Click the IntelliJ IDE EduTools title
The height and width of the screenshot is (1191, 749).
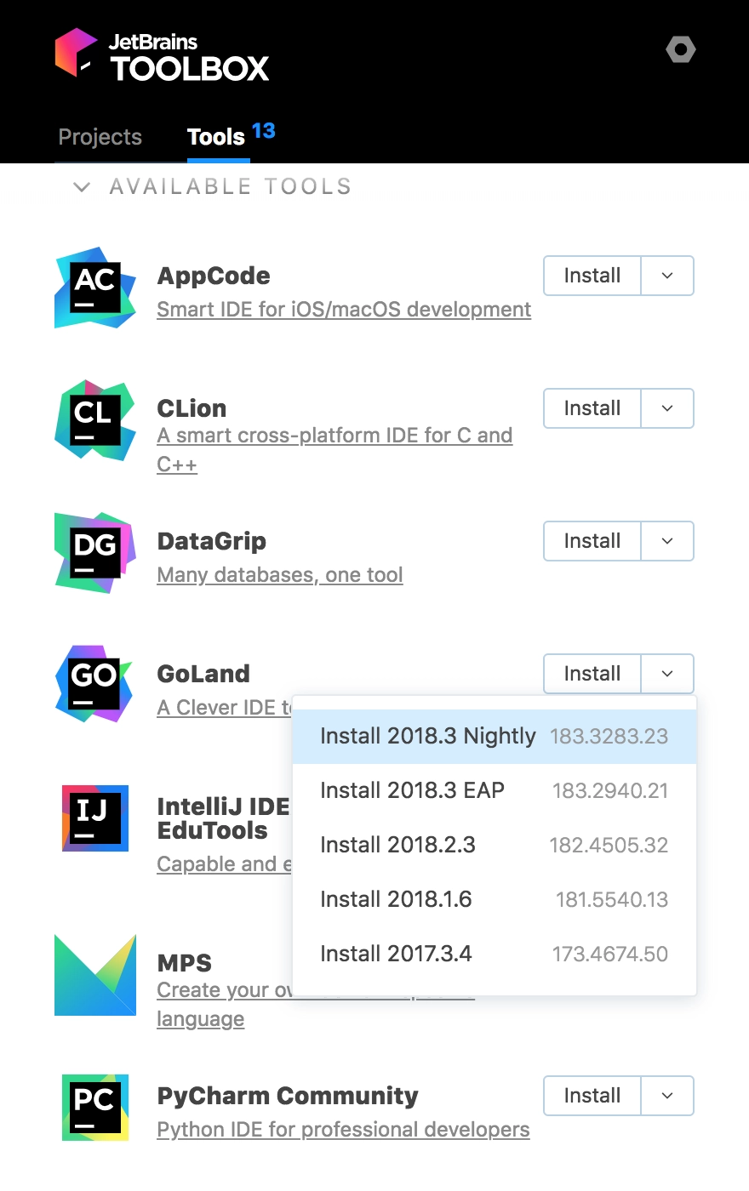point(225,818)
